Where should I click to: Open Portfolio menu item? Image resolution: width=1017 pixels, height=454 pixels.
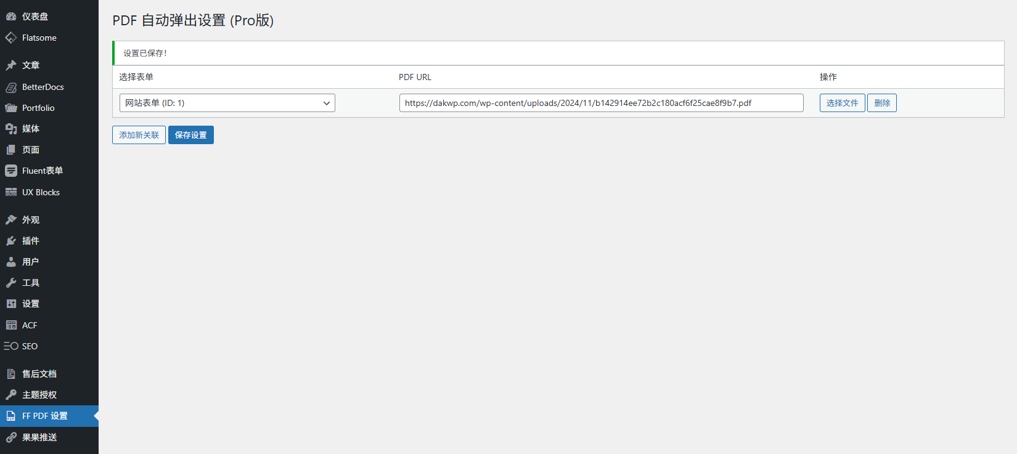(38, 108)
